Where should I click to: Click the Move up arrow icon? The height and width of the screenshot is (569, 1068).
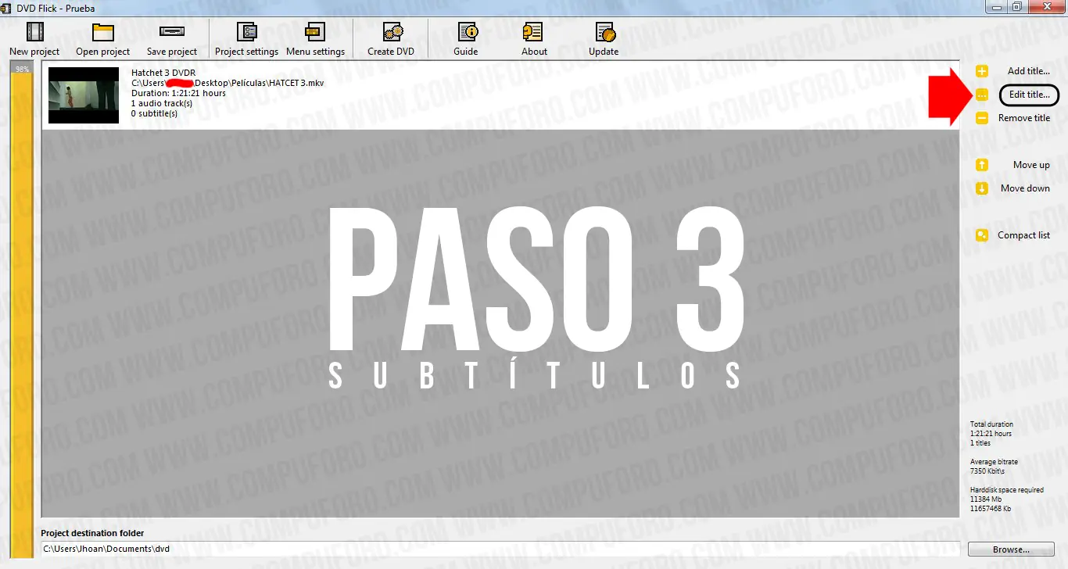click(x=981, y=164)
